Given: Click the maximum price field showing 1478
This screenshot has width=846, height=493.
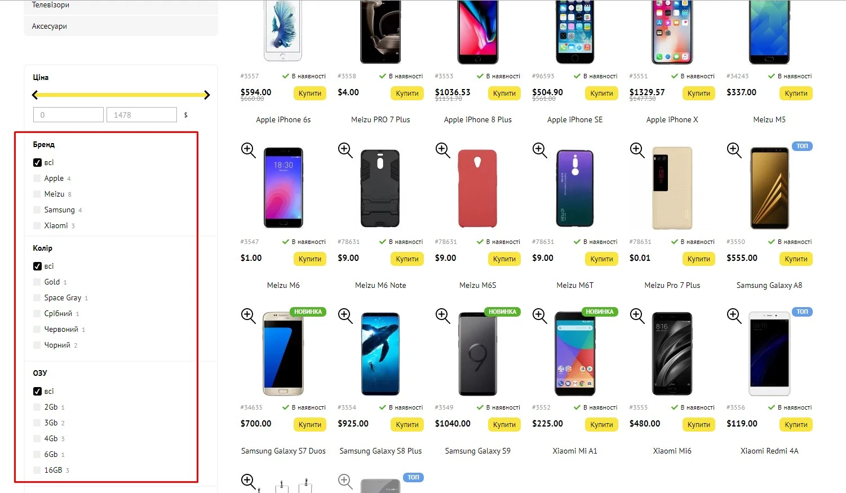Looking at the screenshot, I should coord(141,115).
